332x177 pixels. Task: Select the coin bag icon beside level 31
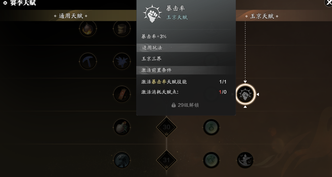[x=211, y=160]
